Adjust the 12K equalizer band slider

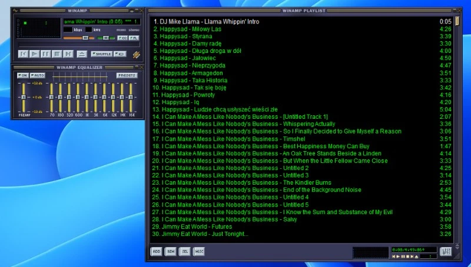[113, 98]
